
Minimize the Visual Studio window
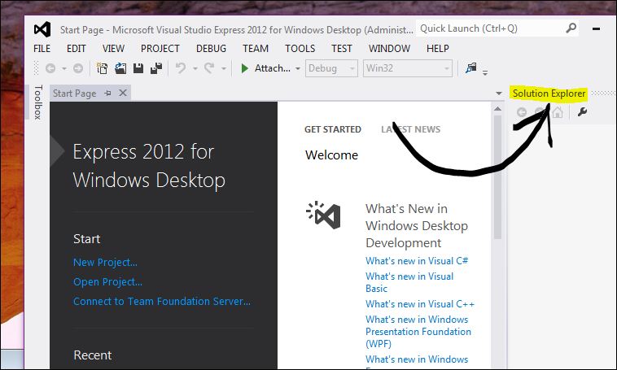[596, 28]
